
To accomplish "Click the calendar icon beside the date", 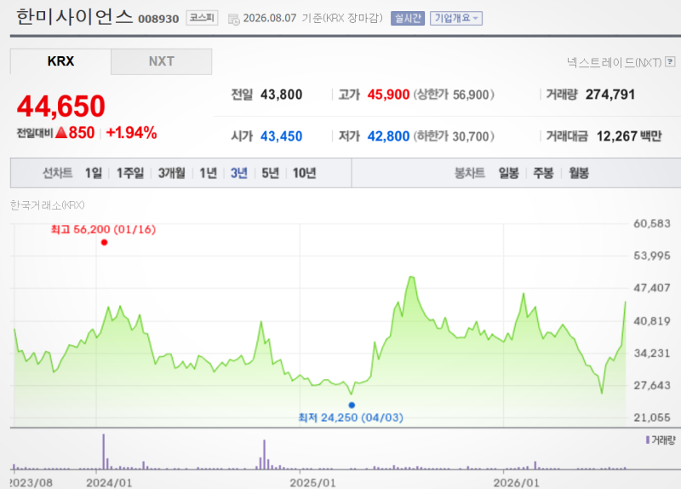I will (x=233, y=19).
